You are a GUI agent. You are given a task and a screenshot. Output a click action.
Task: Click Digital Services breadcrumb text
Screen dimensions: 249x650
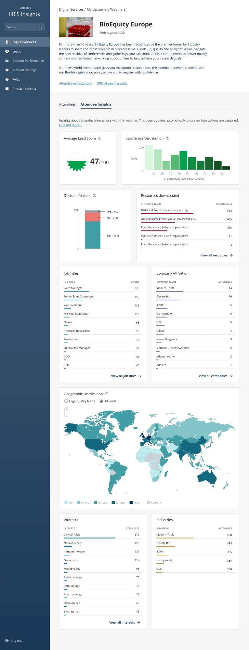[71, 9]
